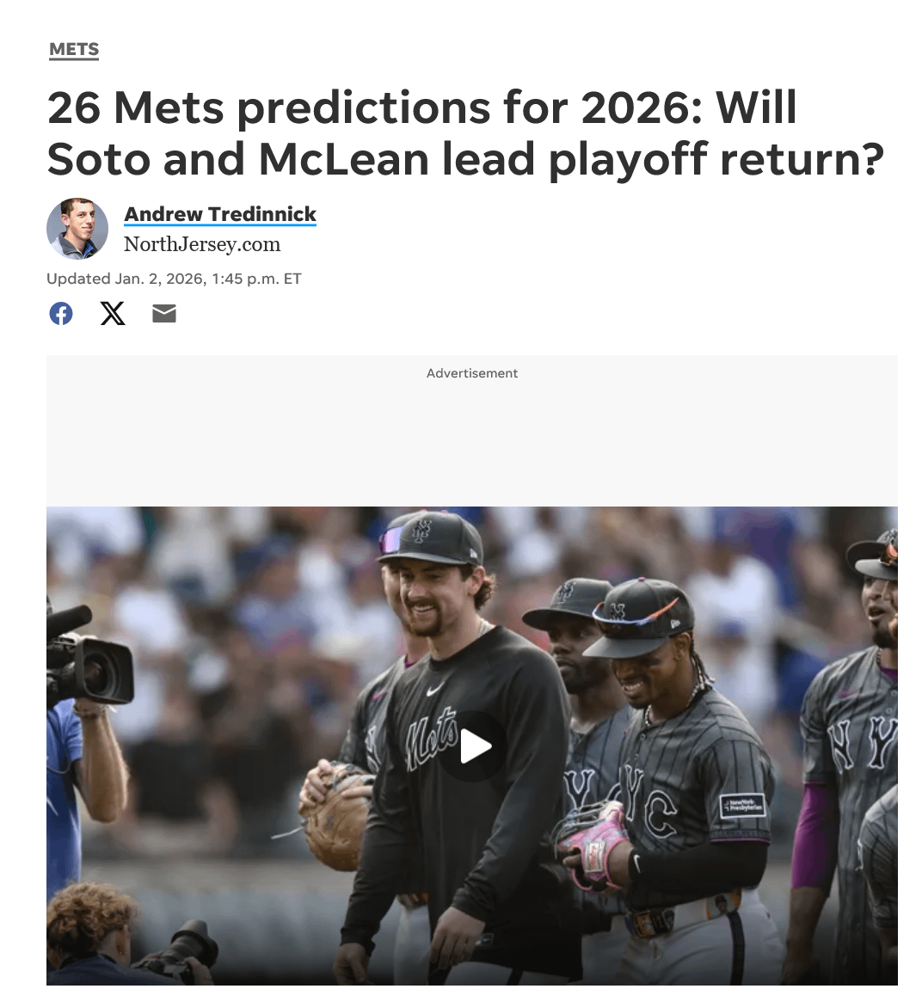The image size is (922, 995).
Task: Share the article on X
Action: [113, 314]
